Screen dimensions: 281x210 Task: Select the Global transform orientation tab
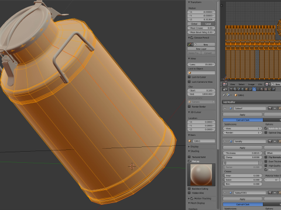pyautogui.click(x=194, y=24)
